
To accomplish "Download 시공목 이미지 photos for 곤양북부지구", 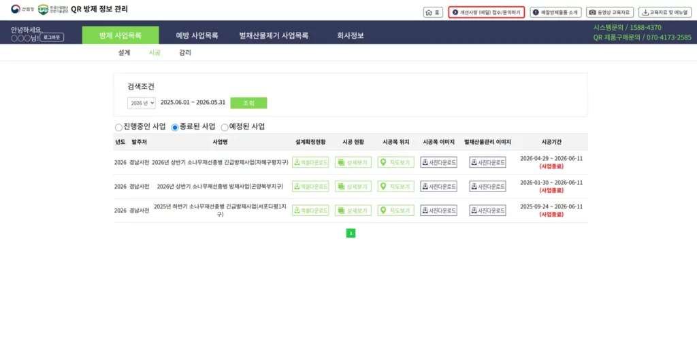I will (439, 186).
